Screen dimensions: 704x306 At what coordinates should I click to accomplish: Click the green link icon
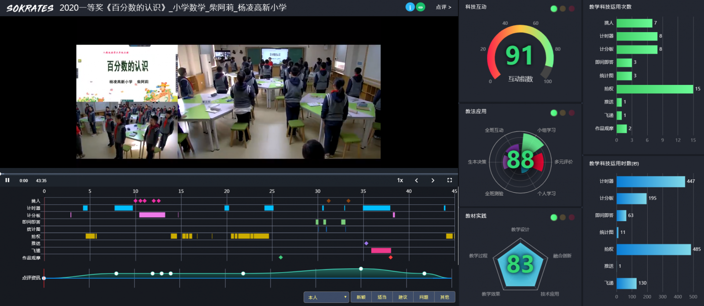coord(421,7)
